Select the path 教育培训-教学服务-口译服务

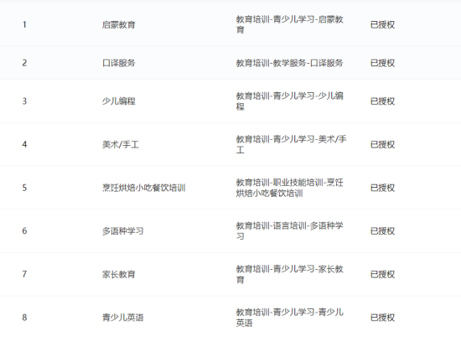point(290,63)
